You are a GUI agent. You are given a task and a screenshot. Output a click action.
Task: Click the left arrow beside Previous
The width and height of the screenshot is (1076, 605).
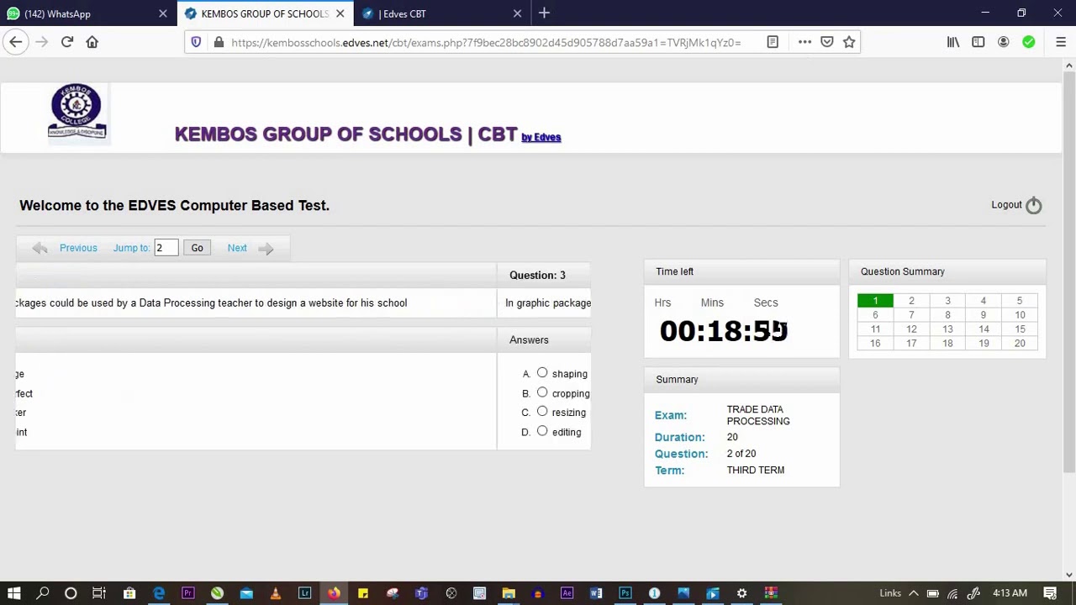coord(40,248)
